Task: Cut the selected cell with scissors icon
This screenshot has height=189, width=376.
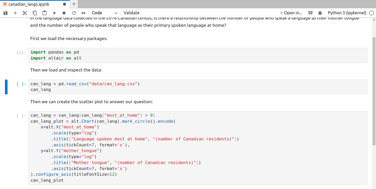Action: point(25,13)
